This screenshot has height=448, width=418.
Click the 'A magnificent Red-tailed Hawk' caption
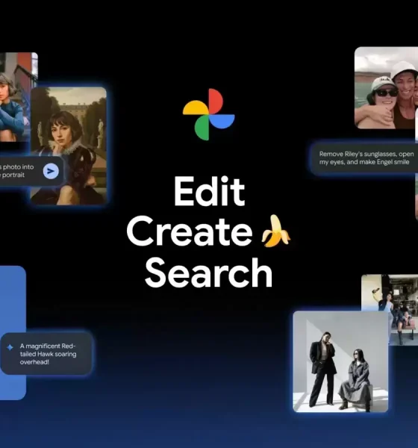point(46,354)
